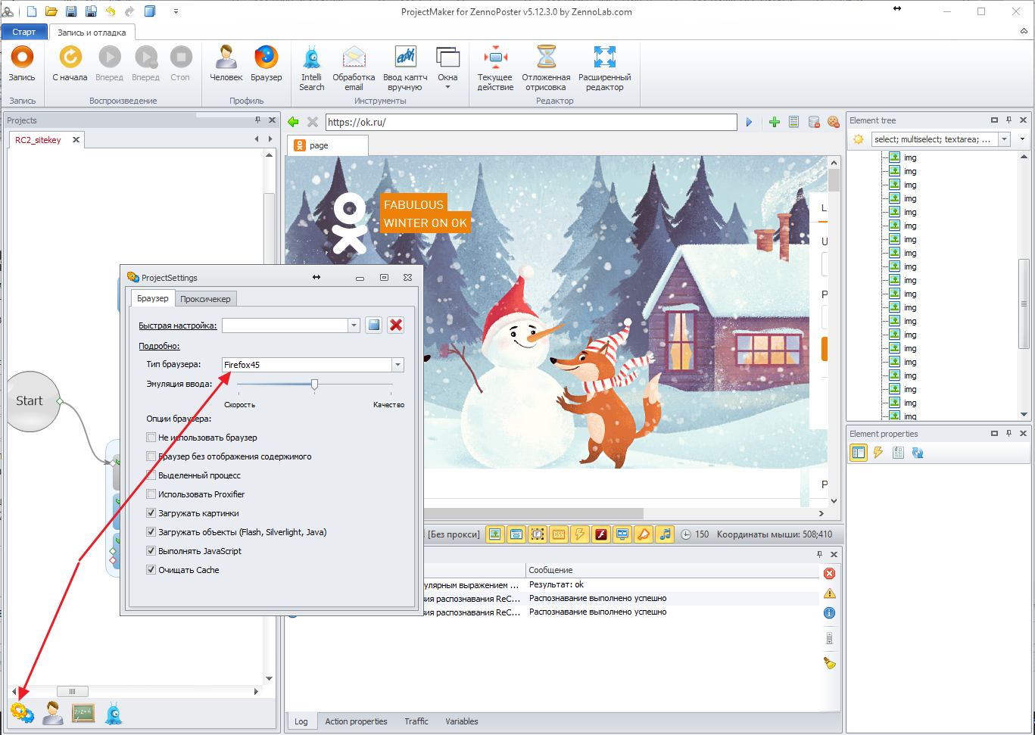The width and height of the screenshot is (1035, 735).
Task: Click the https://ok.ru/ address field
Action: pyautogui.click(x=531, y=122)
